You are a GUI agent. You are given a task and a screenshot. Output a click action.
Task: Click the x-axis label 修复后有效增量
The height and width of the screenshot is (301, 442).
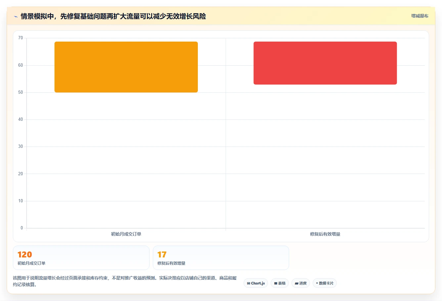tap(325, 234)
